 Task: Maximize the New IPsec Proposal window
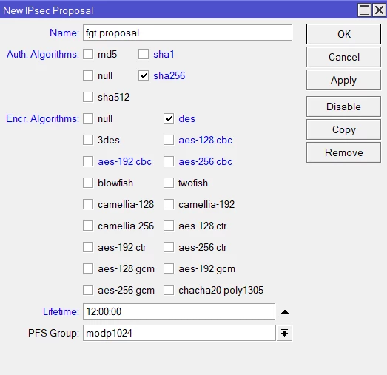(x=364, y=10)
